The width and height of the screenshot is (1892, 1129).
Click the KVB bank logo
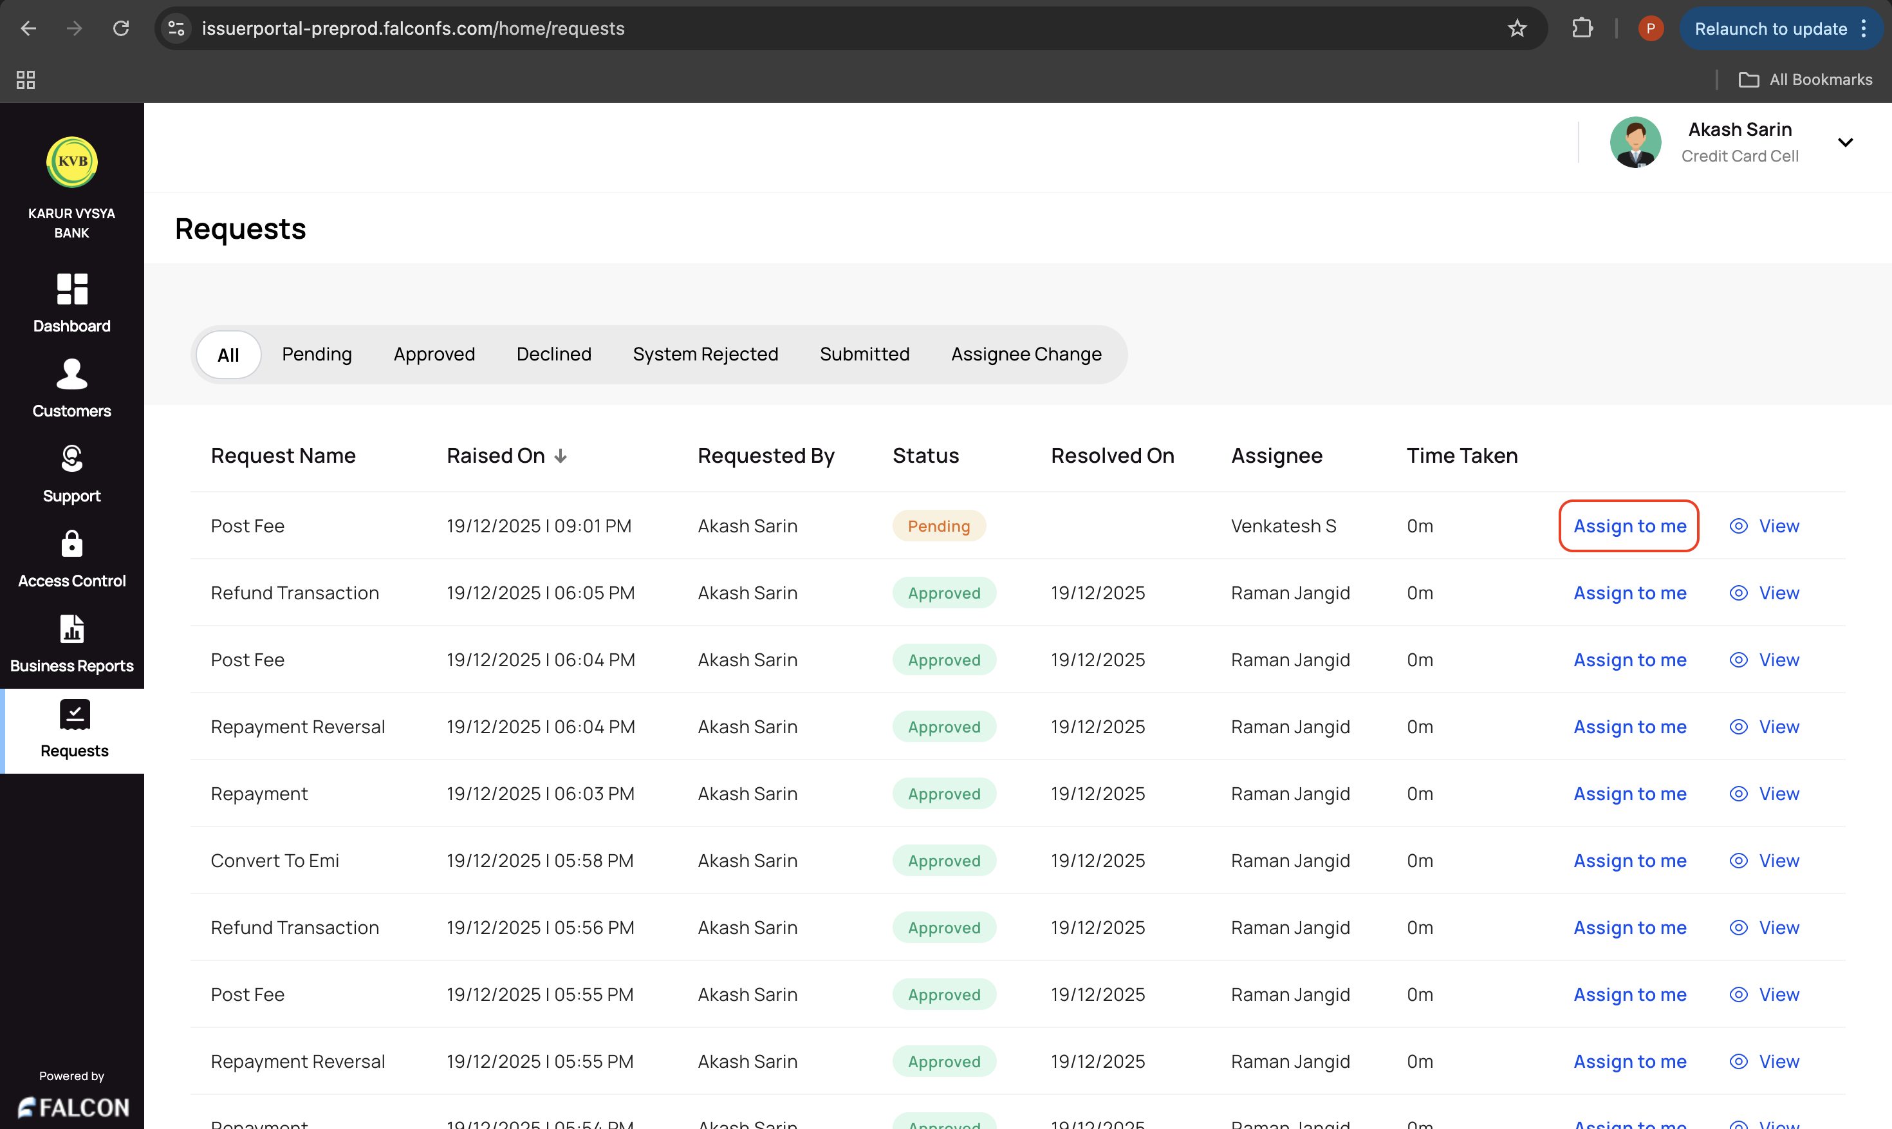72,162
